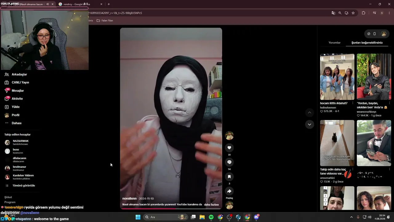Open the Windows Start menu
The height and width of the screenshot is (222, 394).
pyautogui.click(x=138, y=217)
